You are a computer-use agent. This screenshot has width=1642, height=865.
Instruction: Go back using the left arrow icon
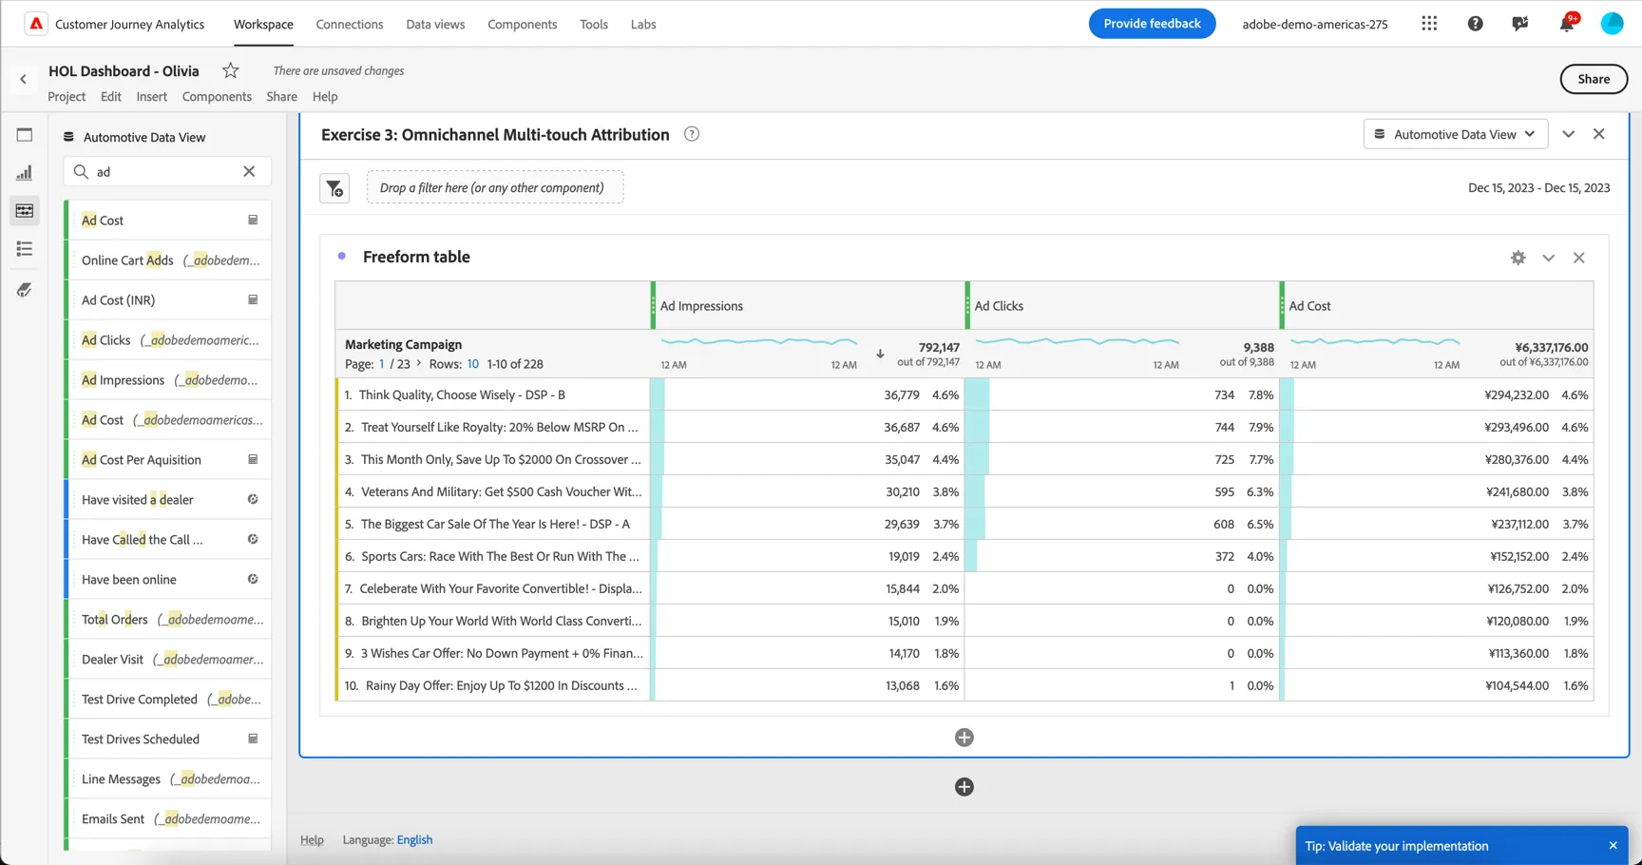[24, 80]
